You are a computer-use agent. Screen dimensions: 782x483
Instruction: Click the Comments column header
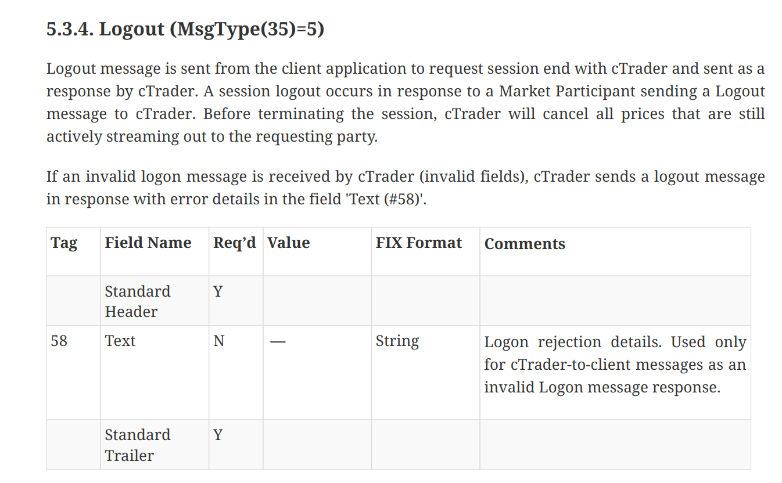click(x=525, y=244)
